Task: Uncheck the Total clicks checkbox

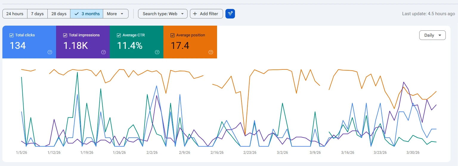Action: pyautogui.click(x=12, y=35)
